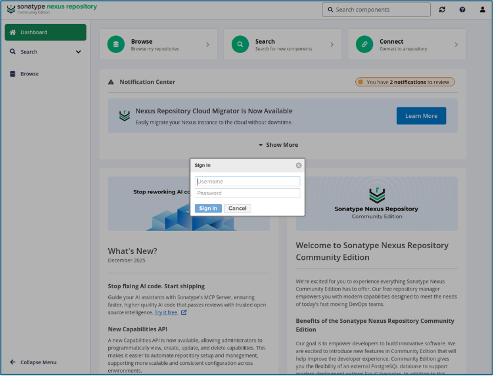The height and width of the screenshot is (376, 493).
Task: Expand the Search menu chevron in sidebar
Action: coord(78,52)
